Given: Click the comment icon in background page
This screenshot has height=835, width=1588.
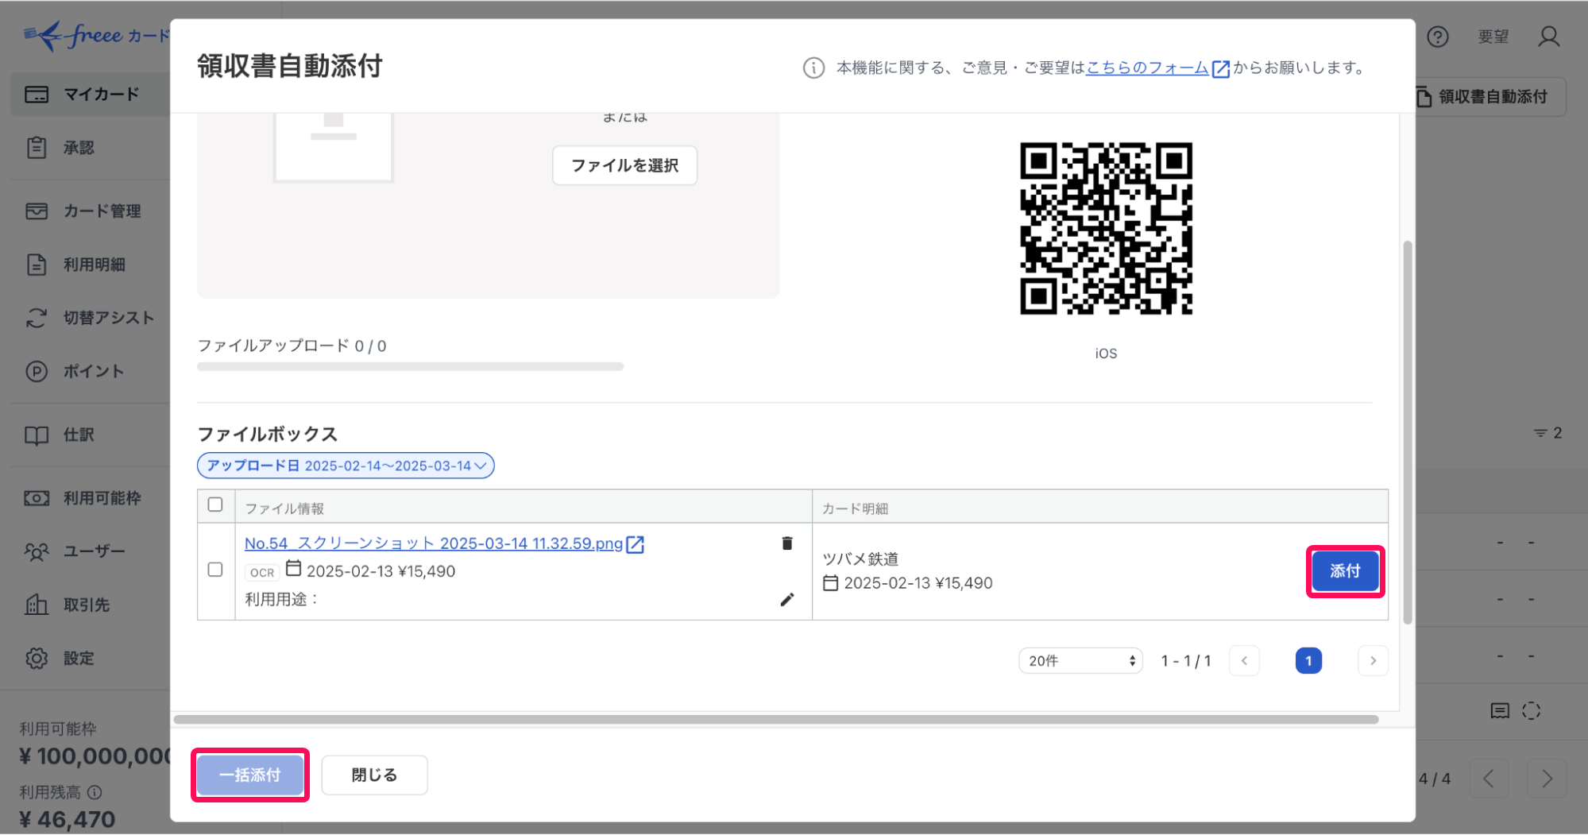Looking at the screenshot, I should tap(1500, 711).
